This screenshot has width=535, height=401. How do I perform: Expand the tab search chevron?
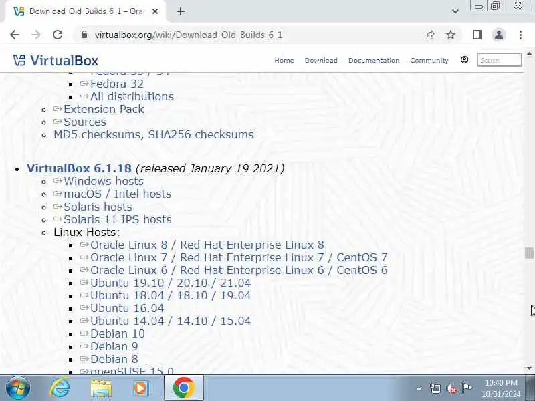455,11
